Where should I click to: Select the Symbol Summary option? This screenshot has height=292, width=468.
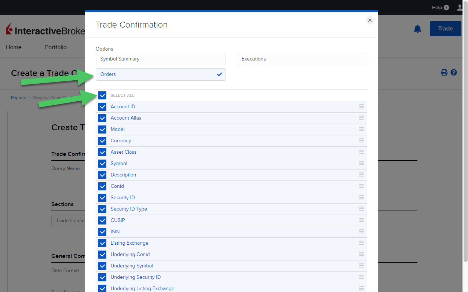(161, 59)
